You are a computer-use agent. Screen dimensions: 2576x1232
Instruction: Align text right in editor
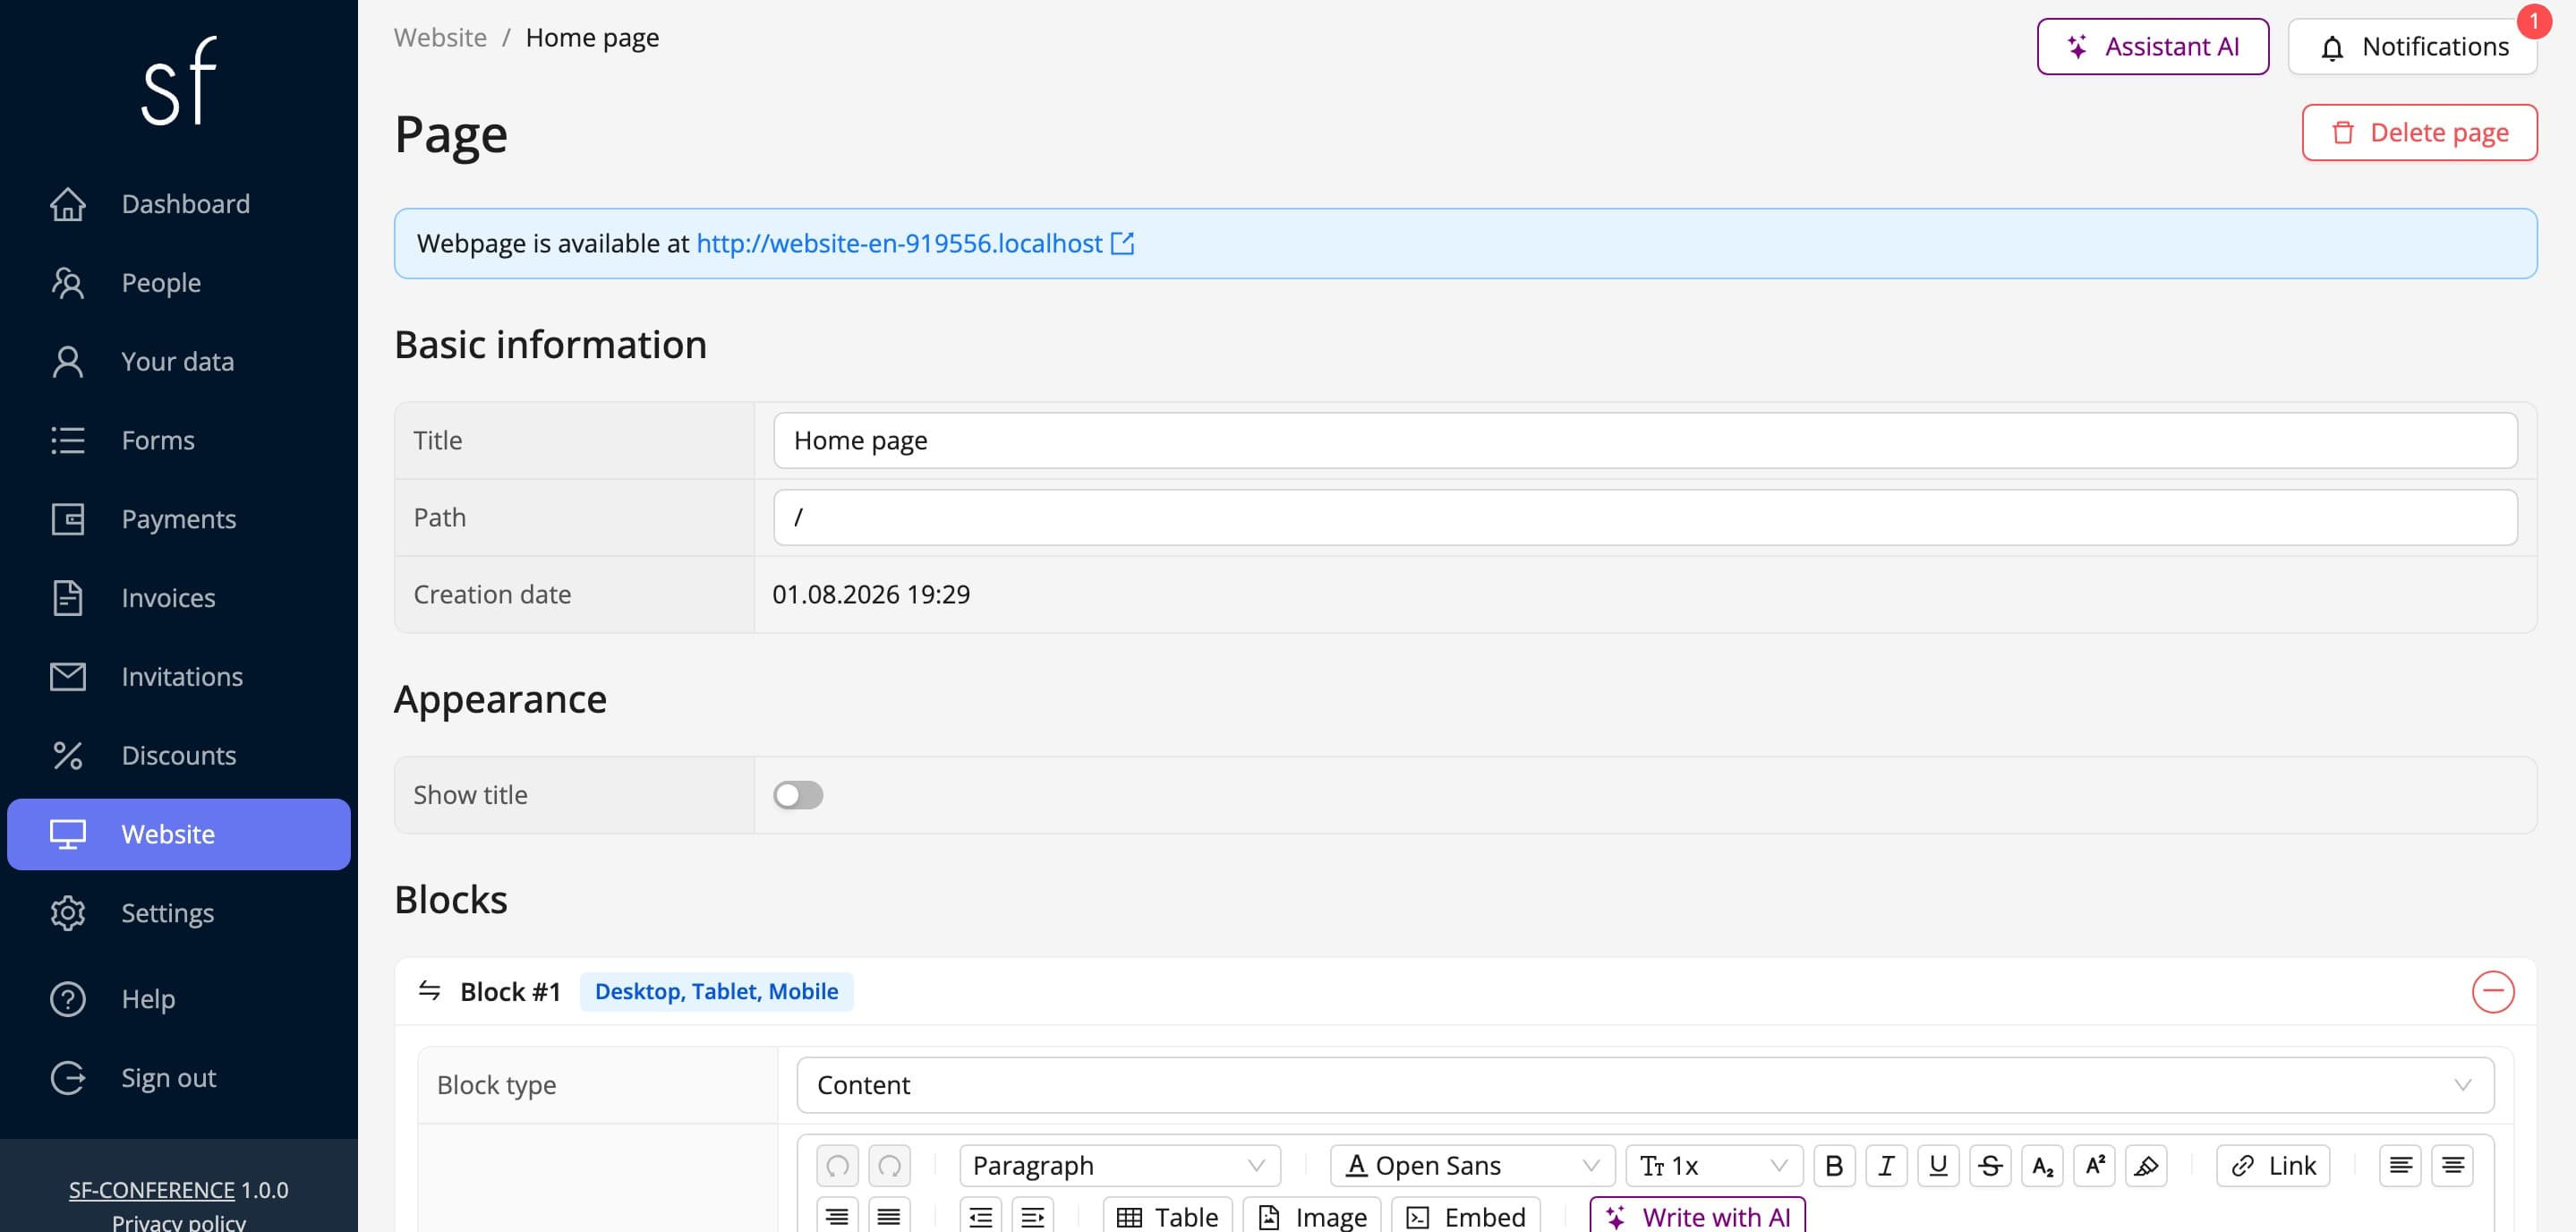click(837, 1216)
